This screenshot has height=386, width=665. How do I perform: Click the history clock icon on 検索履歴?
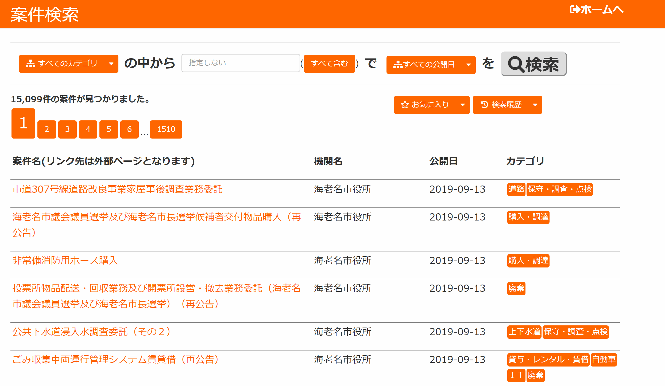pyautogui.click(x=484, y=105)
